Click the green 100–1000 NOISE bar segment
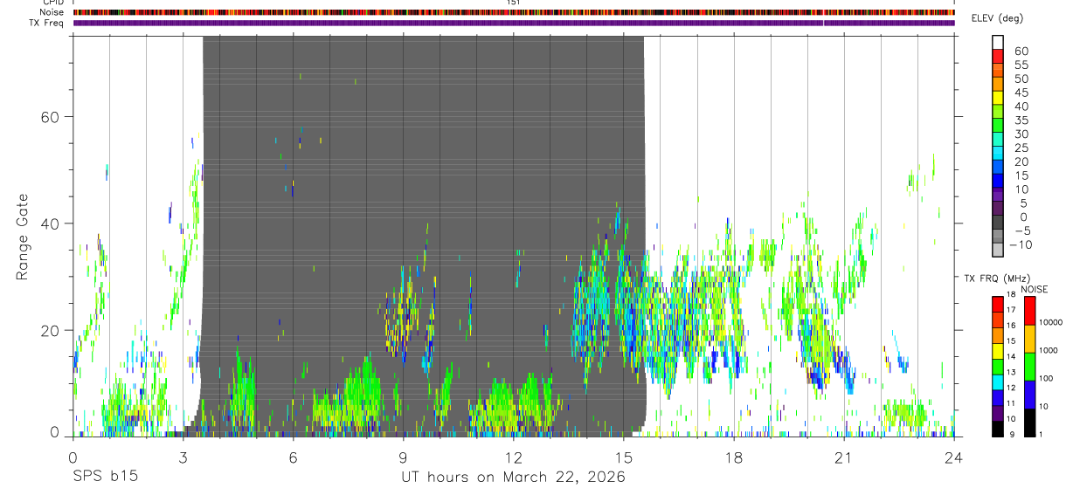The image size is (1073, 495). [1029, 367]
